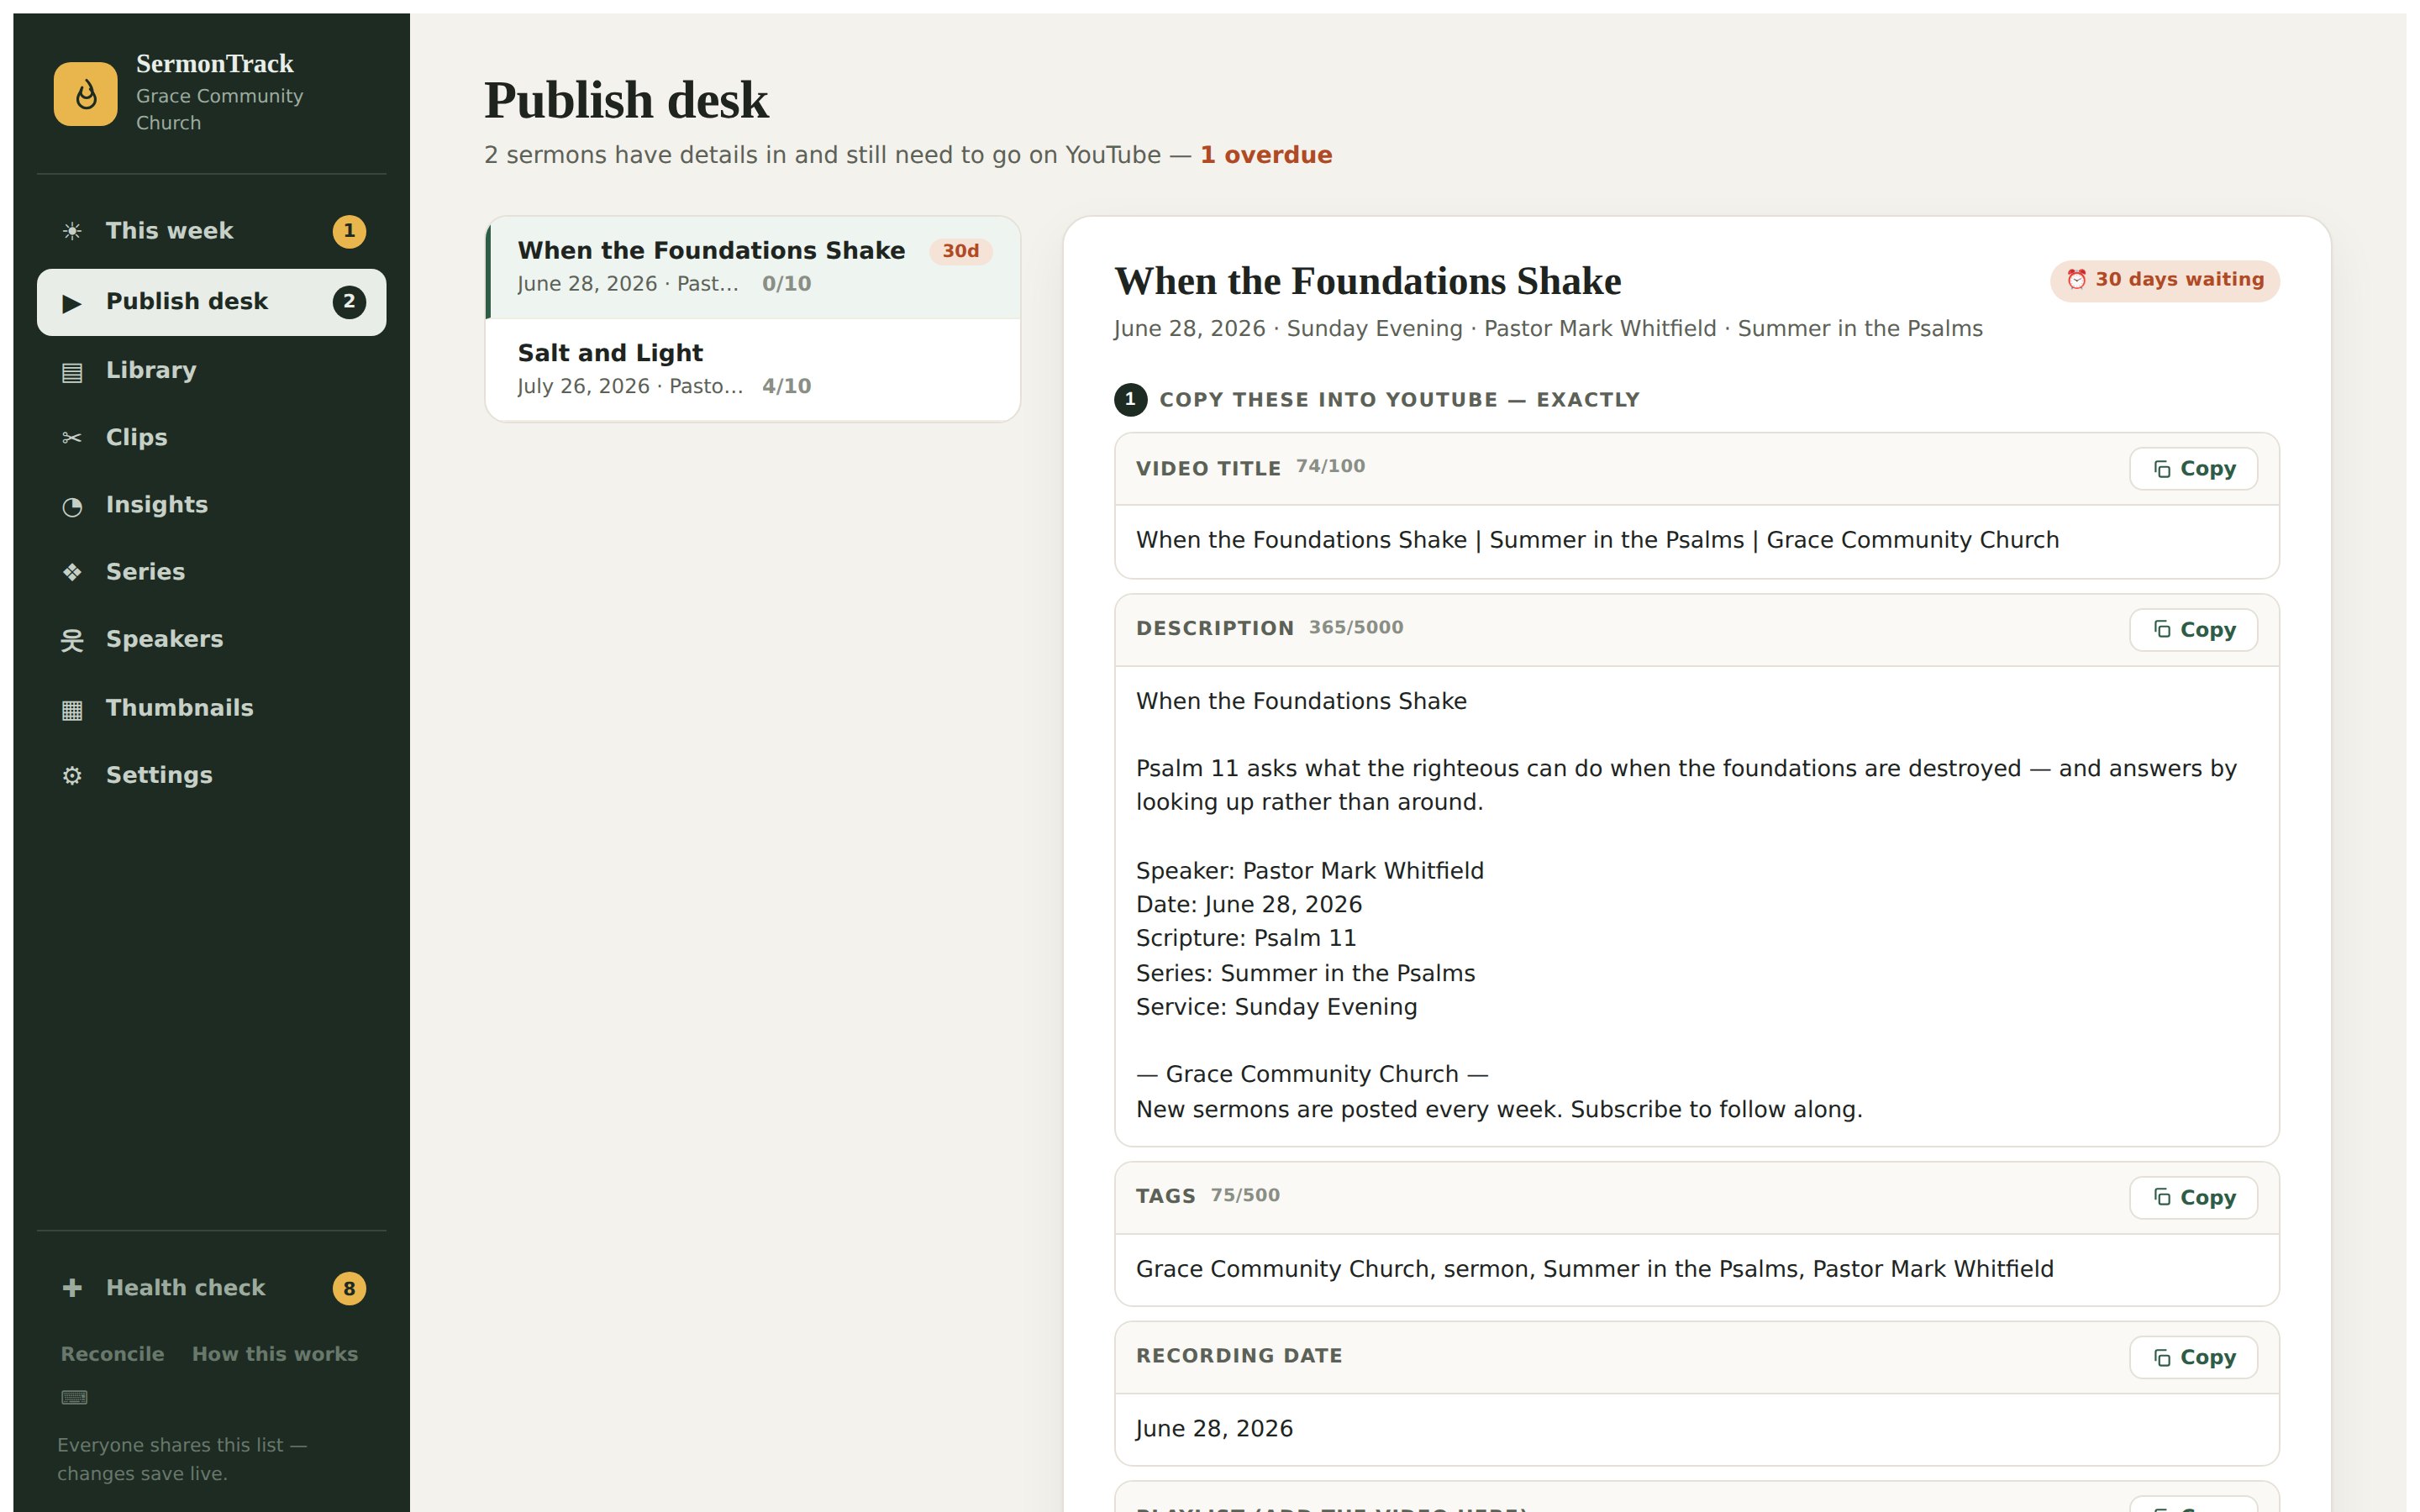2420x1512 pixels.
Task: Click the 30 days waiting badge
Action: 2164,280
